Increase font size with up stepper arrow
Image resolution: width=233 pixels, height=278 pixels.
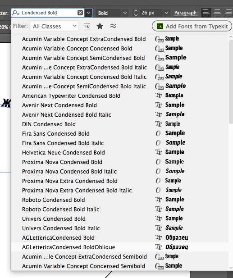point(136,11)
